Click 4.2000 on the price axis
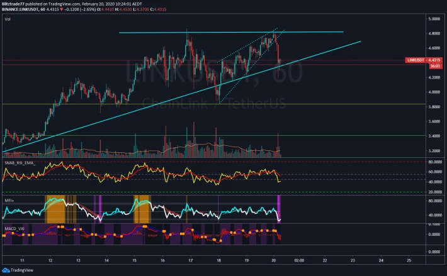 (x=434, y=77)
